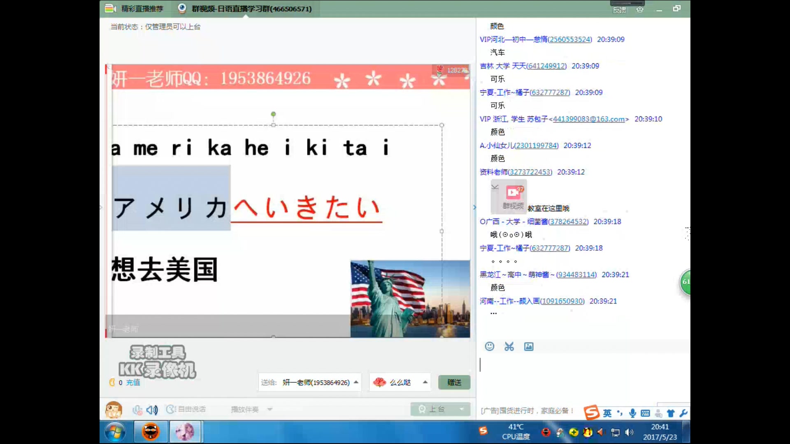Click the Sogou input method S logo

(591, 412)
